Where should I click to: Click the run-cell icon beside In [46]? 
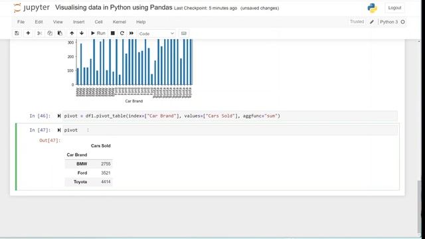pos(59,116)
